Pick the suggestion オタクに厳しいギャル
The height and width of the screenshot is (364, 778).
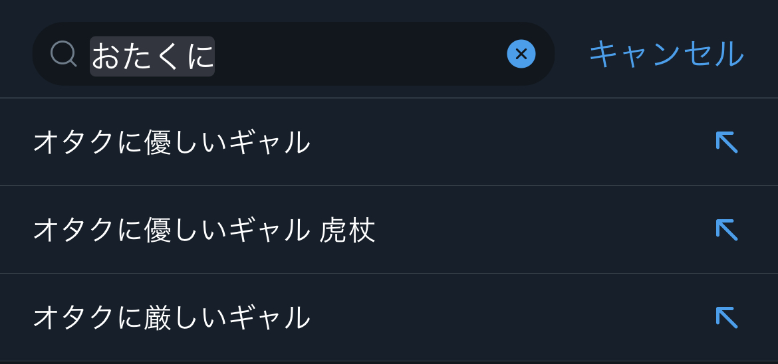pos(172,318)
